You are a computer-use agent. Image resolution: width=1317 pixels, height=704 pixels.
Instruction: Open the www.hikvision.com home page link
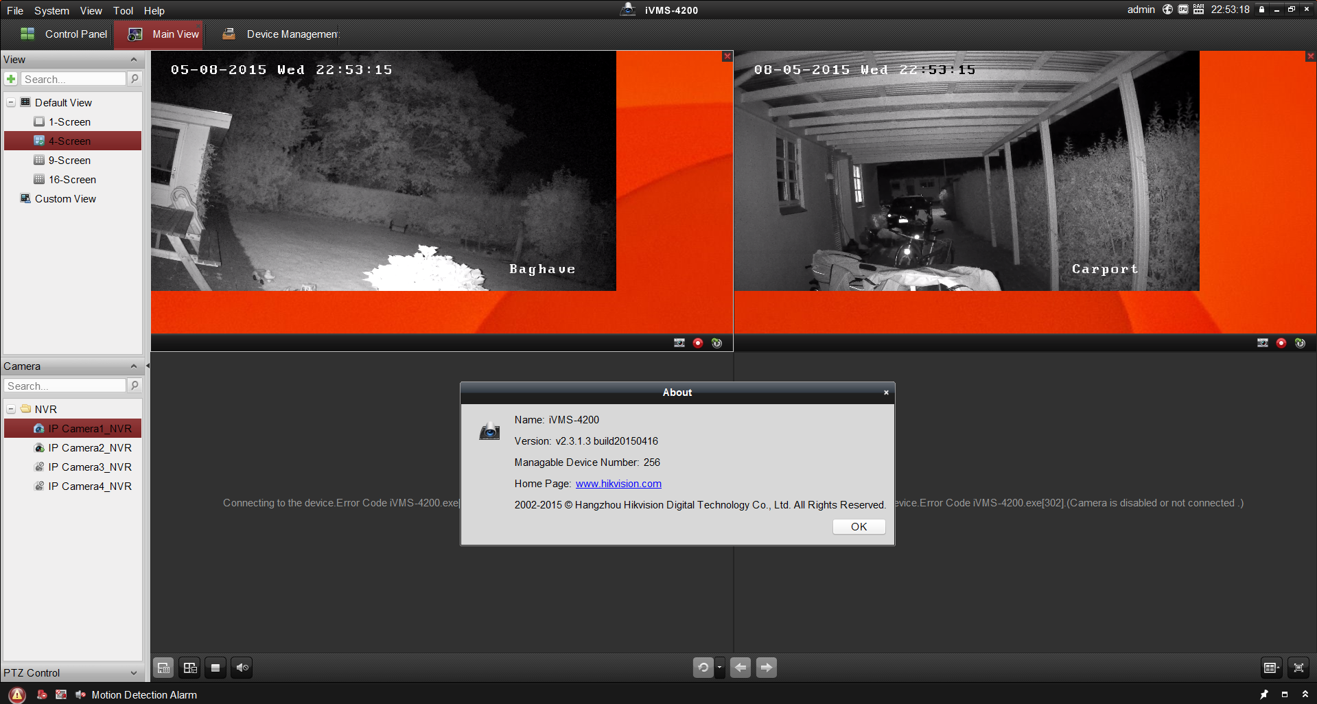(x=618, y=484)
